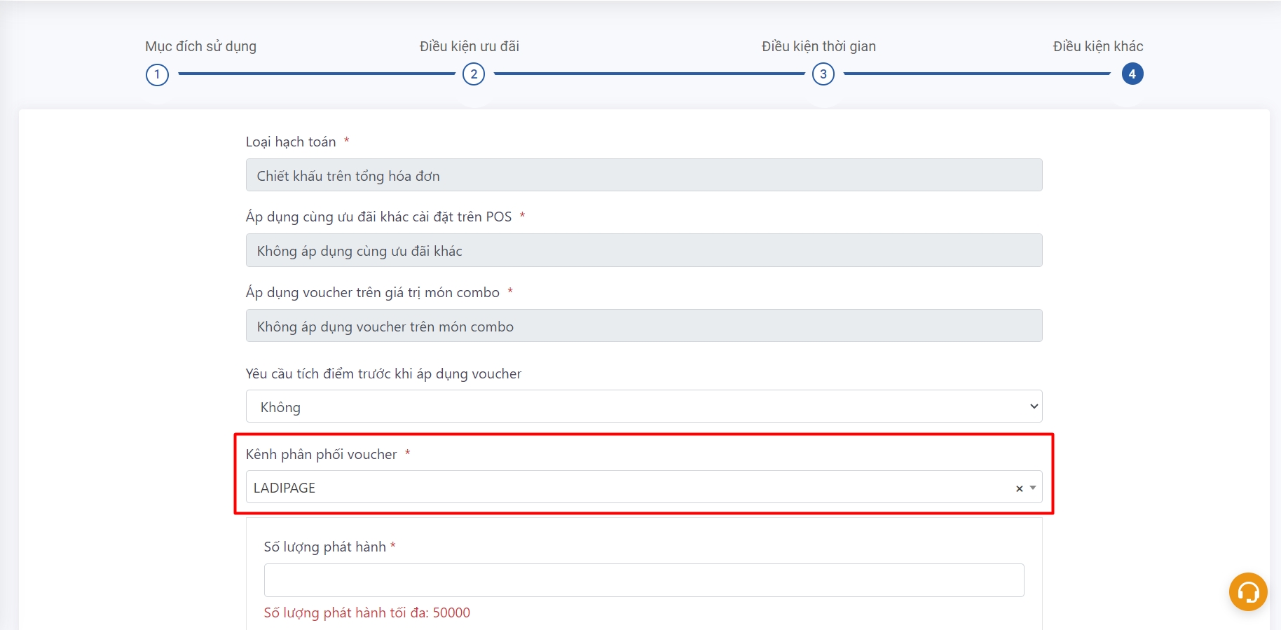Click the step 1 circle in the stepper

point(157,74)
